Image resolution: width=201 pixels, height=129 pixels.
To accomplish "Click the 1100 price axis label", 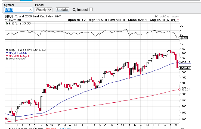I will [x=183, y=119].
